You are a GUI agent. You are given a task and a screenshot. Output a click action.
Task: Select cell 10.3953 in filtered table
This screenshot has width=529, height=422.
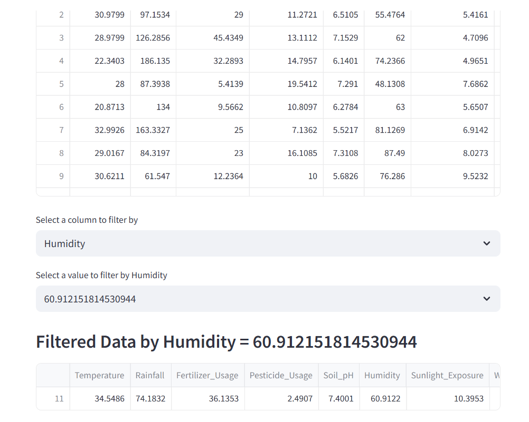[447, 399]
